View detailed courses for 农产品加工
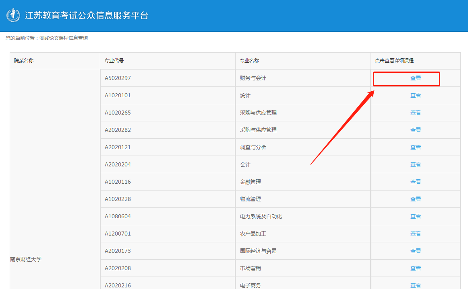 (415, 234)
